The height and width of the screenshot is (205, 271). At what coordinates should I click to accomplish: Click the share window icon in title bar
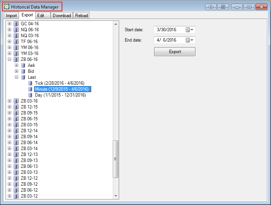(223, 7)
